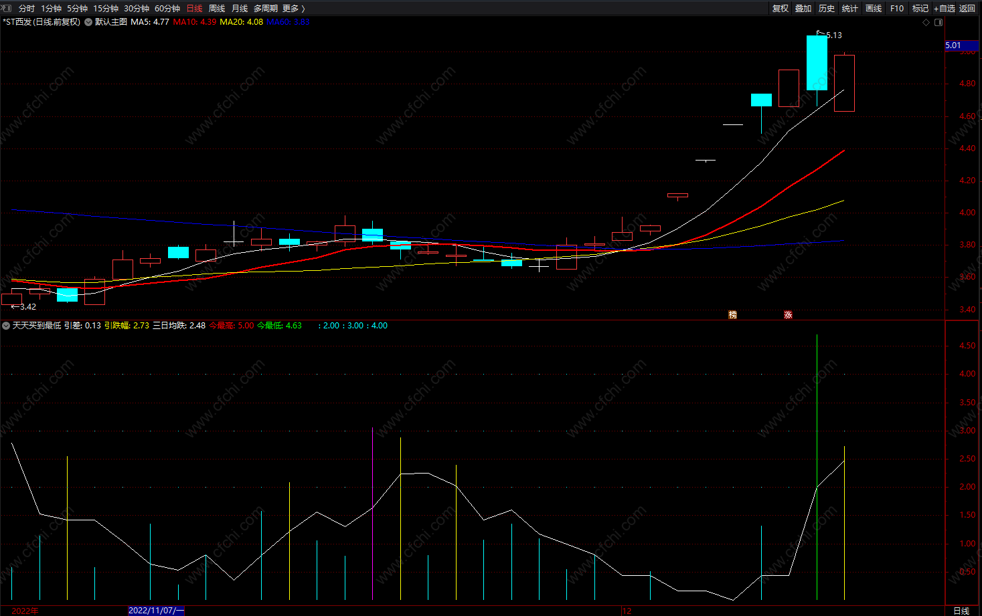Select the 15分钟 period tab
The height and width of the screenshot is (616, 982).
pyautogui.click(x=106, y=9)
